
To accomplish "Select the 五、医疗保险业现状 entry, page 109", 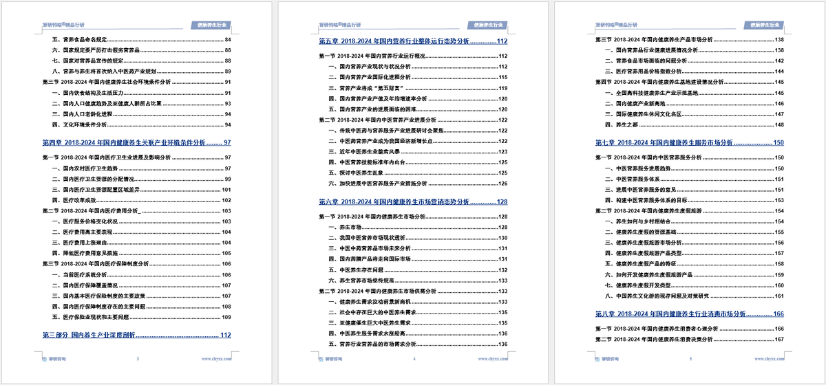I will pyautogui.click(x=141, y=318).
